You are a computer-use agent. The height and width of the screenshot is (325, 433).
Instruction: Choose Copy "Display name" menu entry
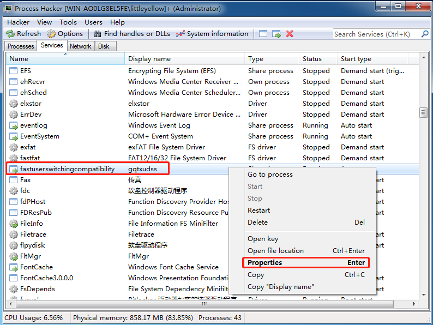coord(302,287)
